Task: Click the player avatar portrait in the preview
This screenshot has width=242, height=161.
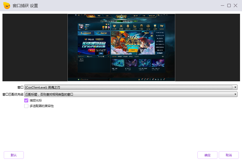Action: [81, 27]
